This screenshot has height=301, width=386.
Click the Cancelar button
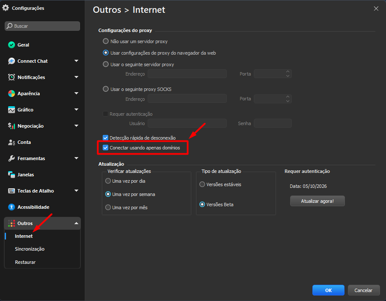364,290
